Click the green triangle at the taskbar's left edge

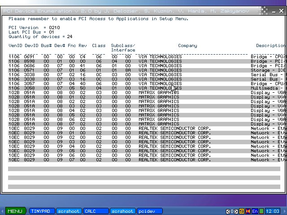(2, 211)
